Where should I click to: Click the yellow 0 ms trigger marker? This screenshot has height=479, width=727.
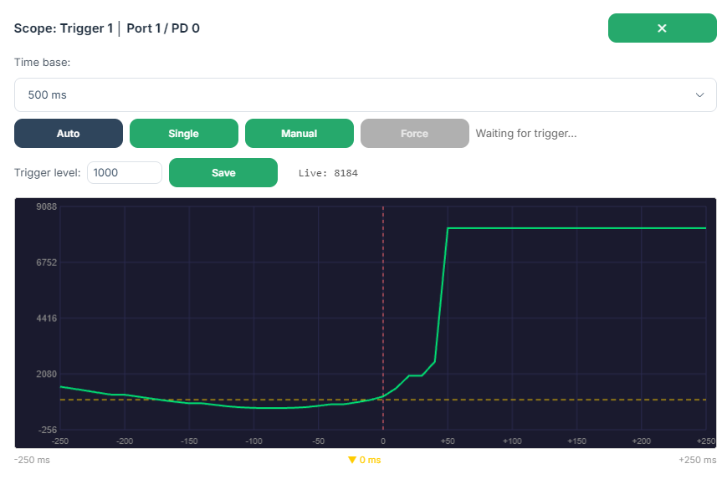click(365, 460)
